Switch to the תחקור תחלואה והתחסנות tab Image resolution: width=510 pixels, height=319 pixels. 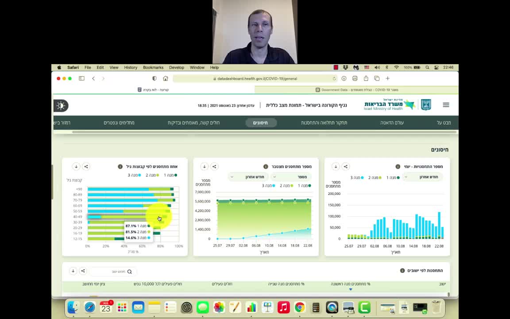(324, 123)
